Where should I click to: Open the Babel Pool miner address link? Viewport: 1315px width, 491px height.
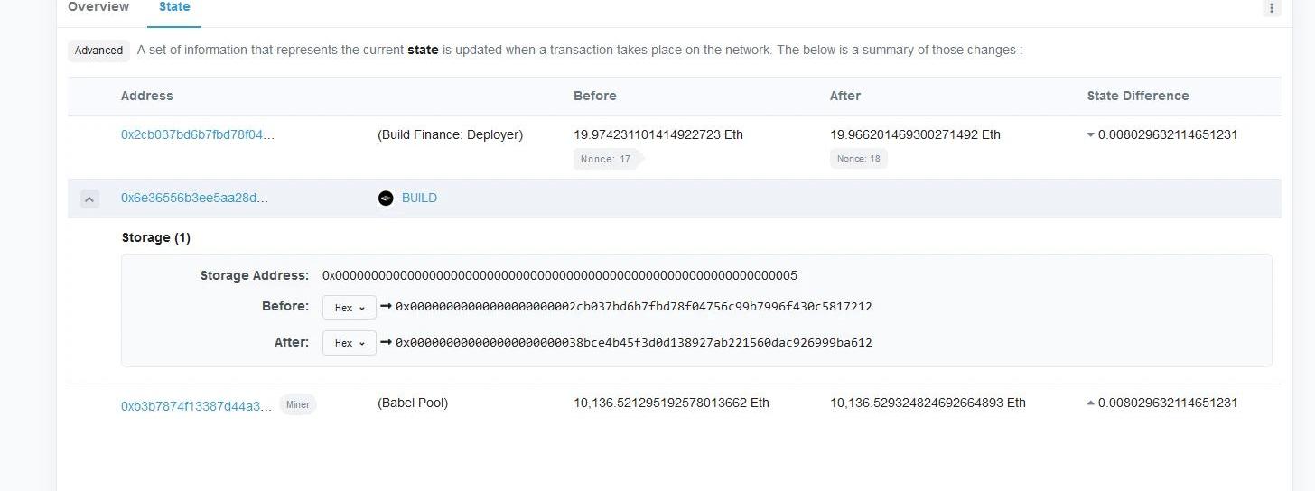tap(196, 406)
